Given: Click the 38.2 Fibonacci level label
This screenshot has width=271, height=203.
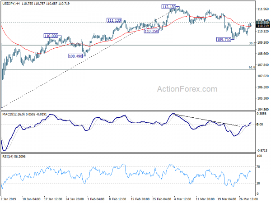Looking at the screenshot, I should click(252, 43).
